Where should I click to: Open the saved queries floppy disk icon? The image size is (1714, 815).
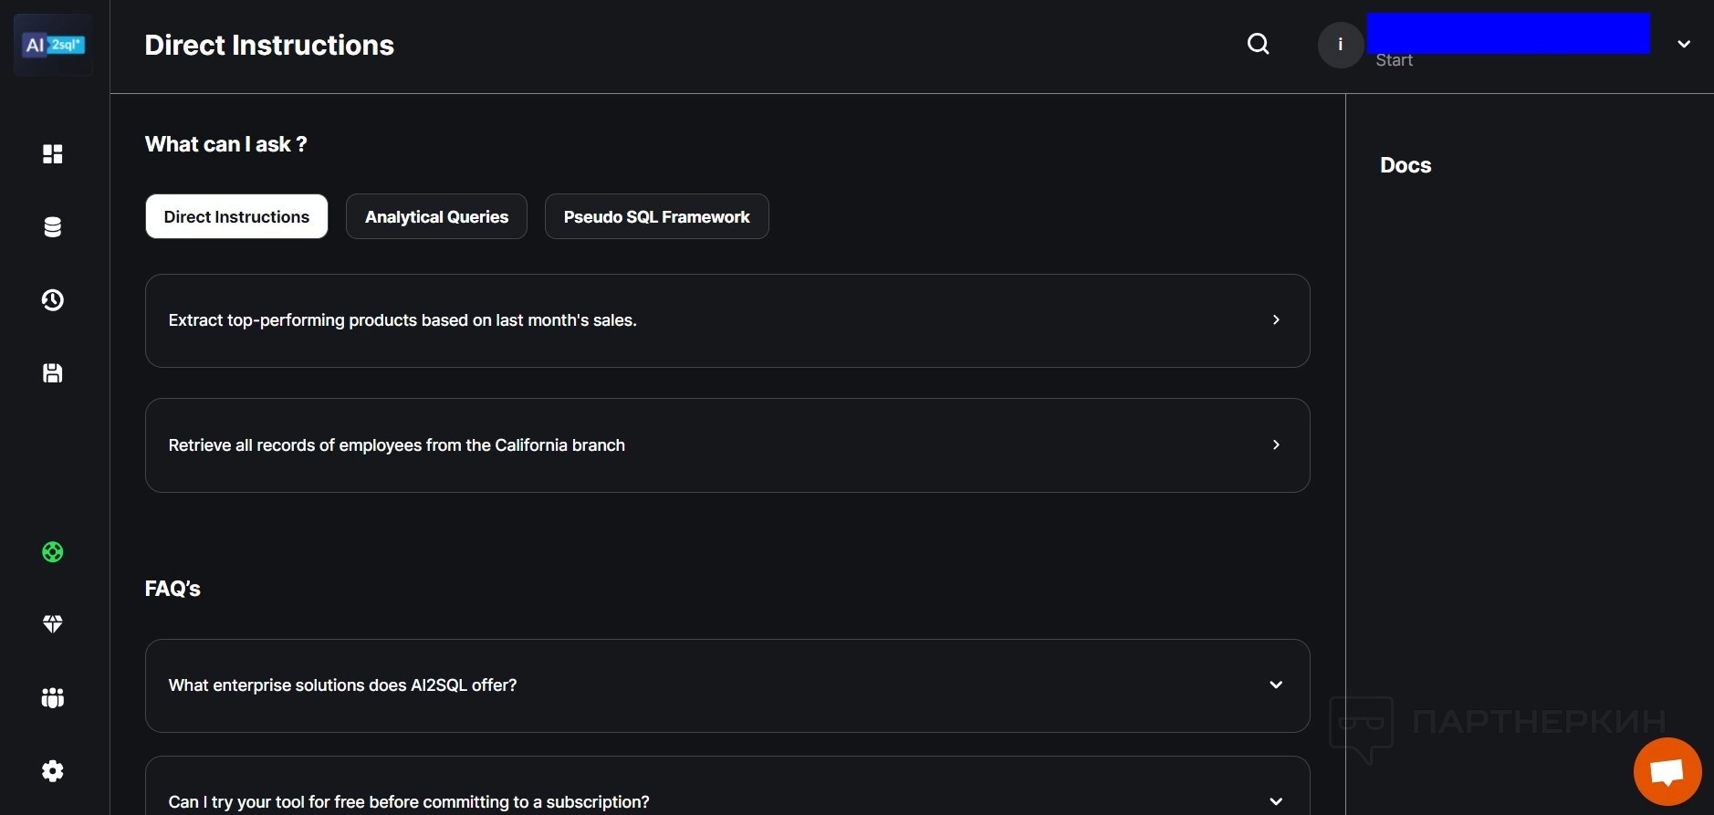53,373
